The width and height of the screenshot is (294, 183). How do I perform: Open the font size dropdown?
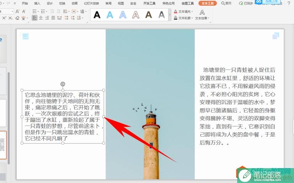12,11
